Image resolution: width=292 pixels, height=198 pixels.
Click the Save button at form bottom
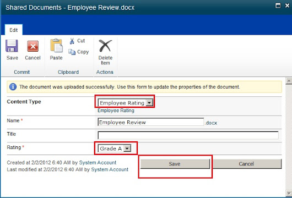[x=175, y=164]
